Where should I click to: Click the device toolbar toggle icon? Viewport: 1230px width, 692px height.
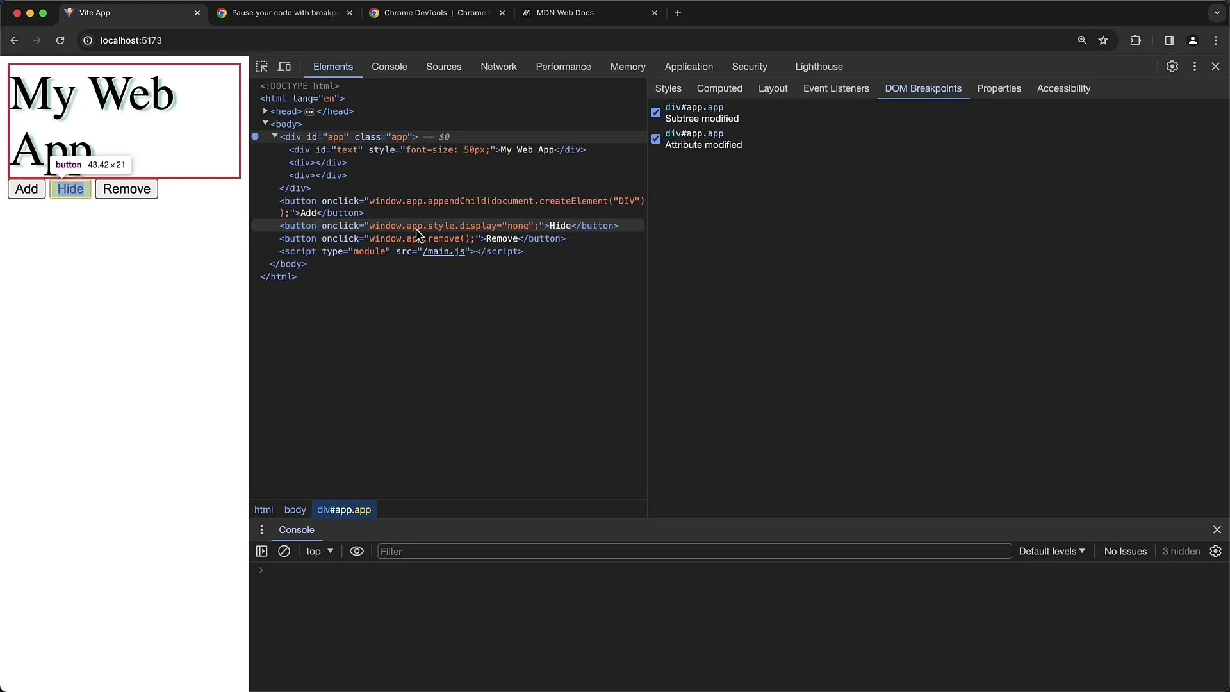(284, 66)
